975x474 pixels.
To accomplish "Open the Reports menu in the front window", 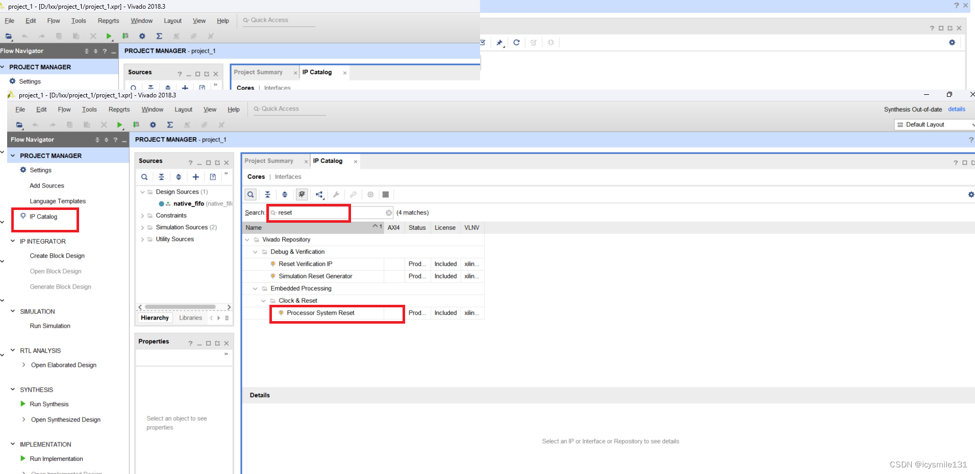I will [x=119, y=109].
